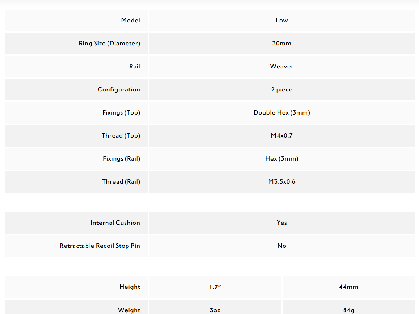Viewport: 419px width, 314px height.
Task: Select the 1.7″ height value
Action: coord(215,287)
